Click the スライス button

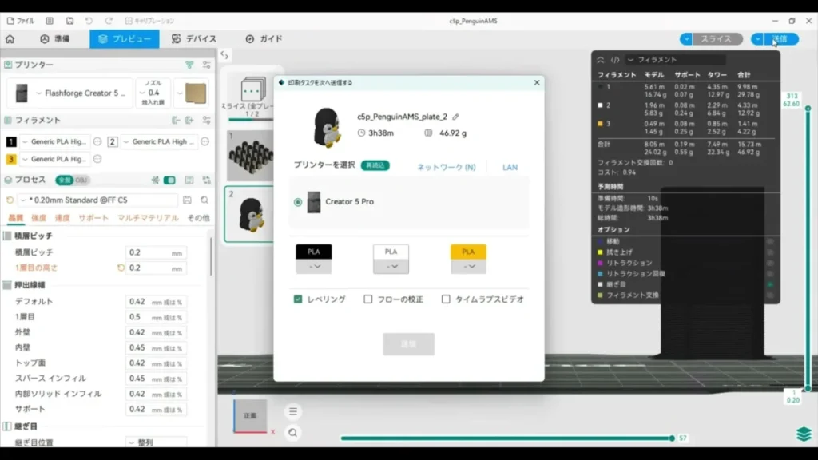(718, 39)
